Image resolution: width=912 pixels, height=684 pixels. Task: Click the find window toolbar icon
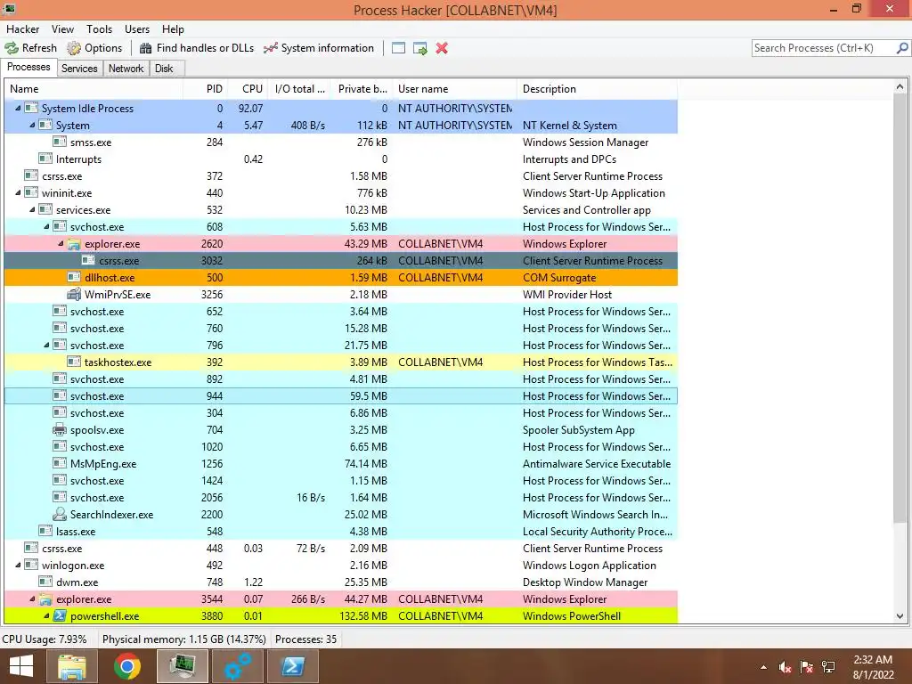tap(398, 48)
